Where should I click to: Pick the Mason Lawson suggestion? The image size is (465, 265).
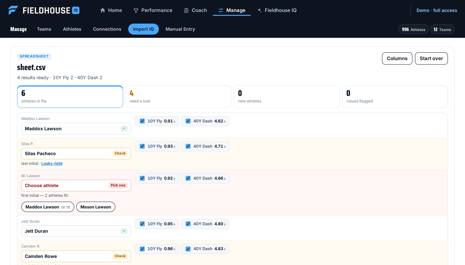click(x=96, y=207)
